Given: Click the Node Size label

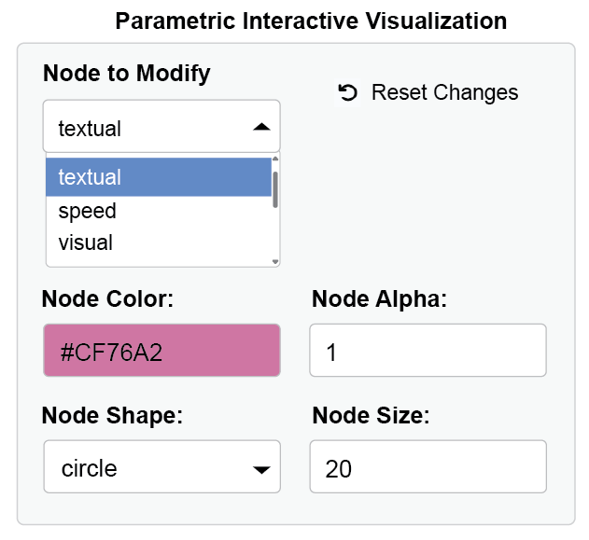Looking at the screenshot, I should (x=371, y=416).
